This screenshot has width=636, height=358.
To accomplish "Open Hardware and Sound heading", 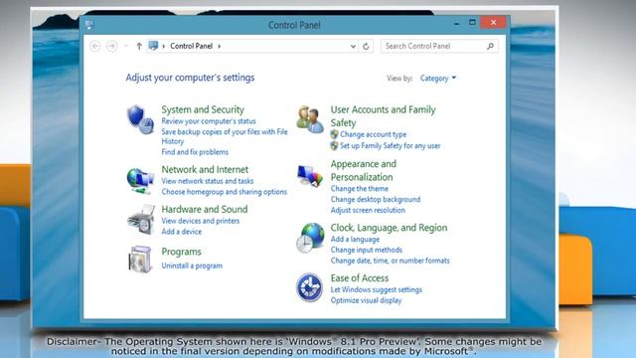I will click(205, 210).
